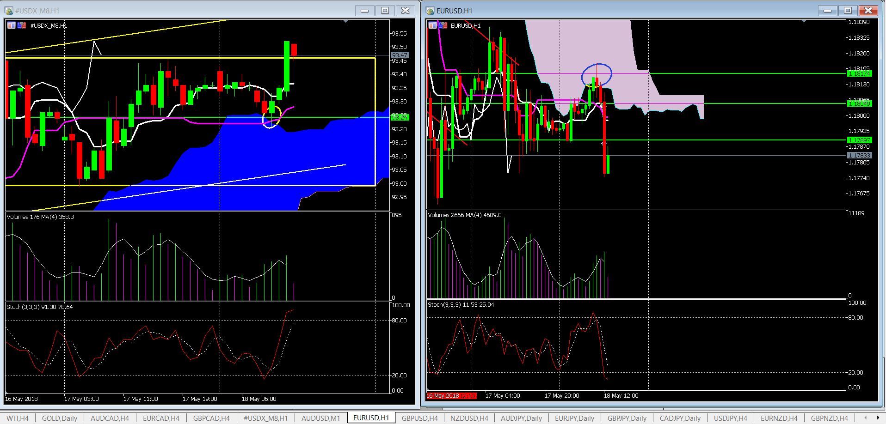
Task: Click the green 1.18174 level label on the EURUSD axis
Action: 859,73
